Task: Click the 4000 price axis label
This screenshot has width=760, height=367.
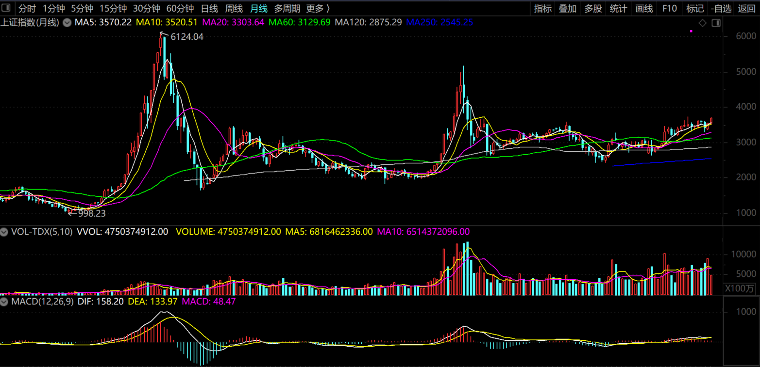Action: tap(746, 107)
